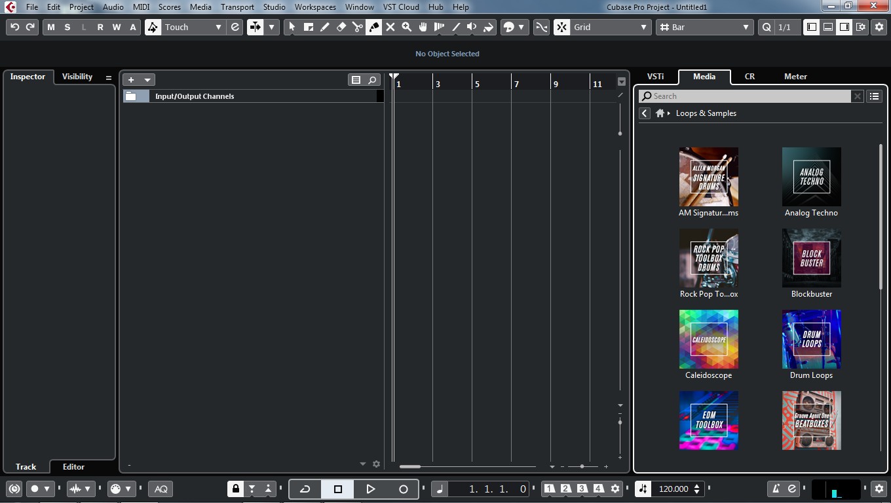
Task: Open the Drum Loops sample pack thumbnail
Action: (811, 339)
